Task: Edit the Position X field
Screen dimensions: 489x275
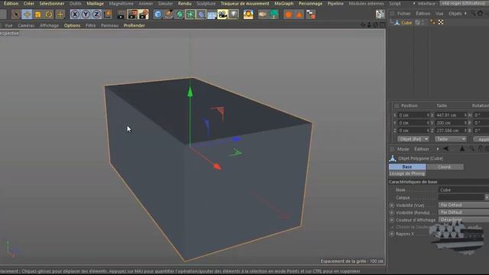Action: pos(413,115)
